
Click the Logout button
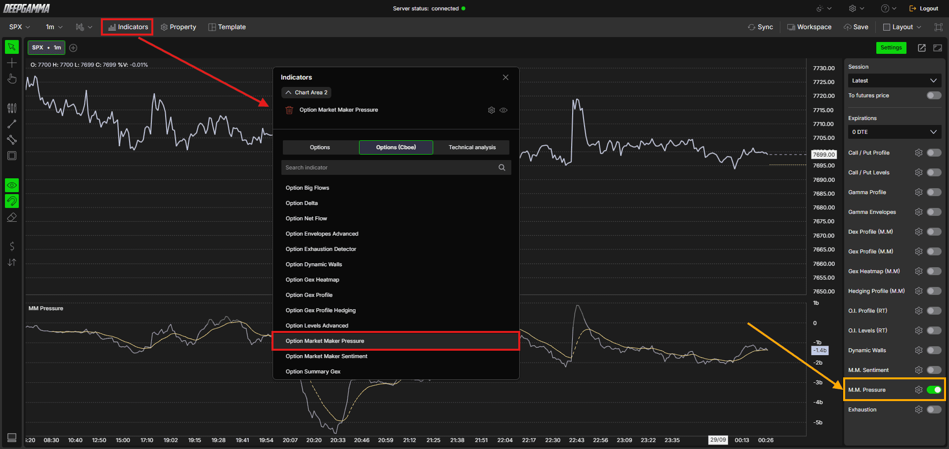click(x=924, y=8)
